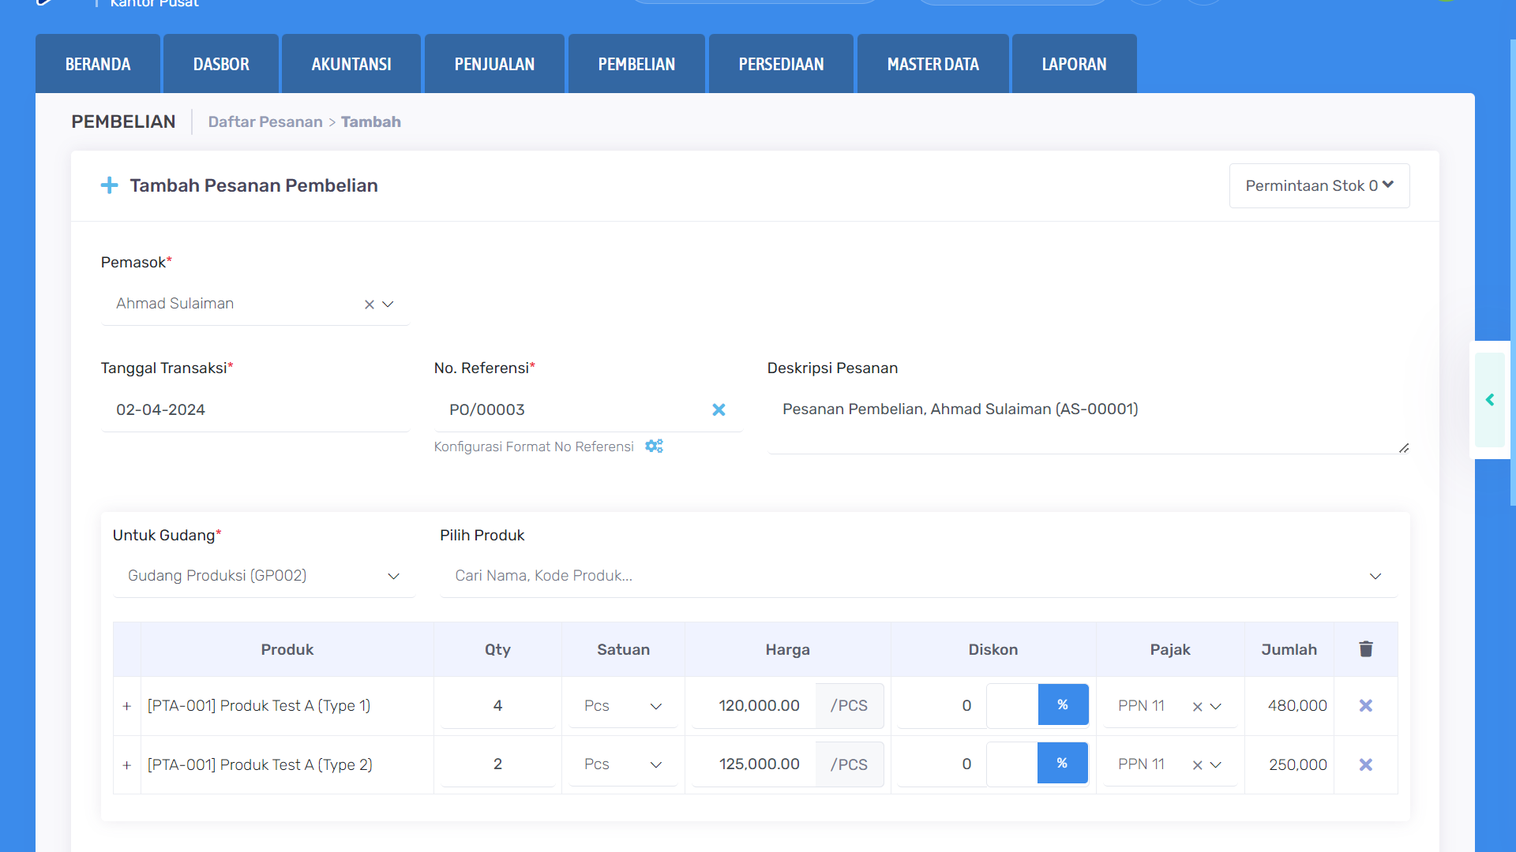Toggle percent discount button for Type 2
1516x852 pixels.
[x=1062, y=763]
